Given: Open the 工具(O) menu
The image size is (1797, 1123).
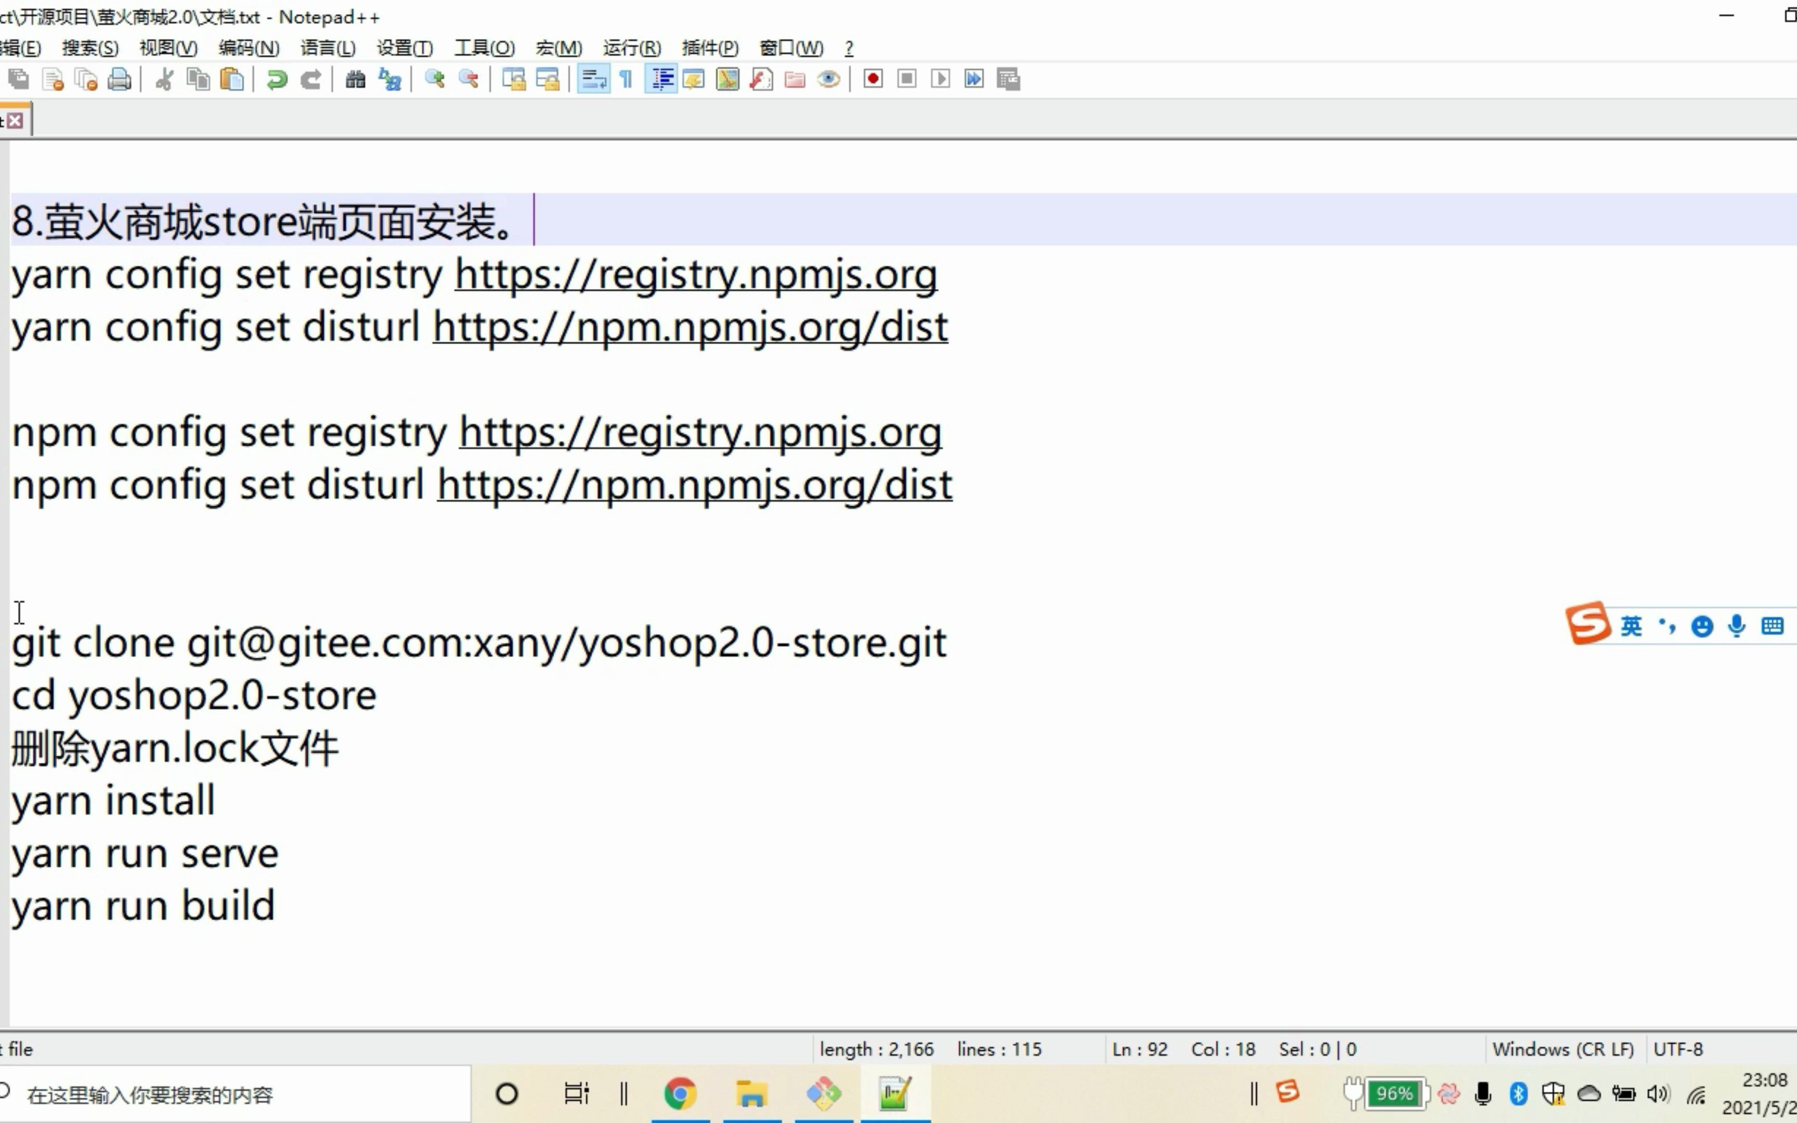Looking at the screenshot, I should tap(484, 48).
